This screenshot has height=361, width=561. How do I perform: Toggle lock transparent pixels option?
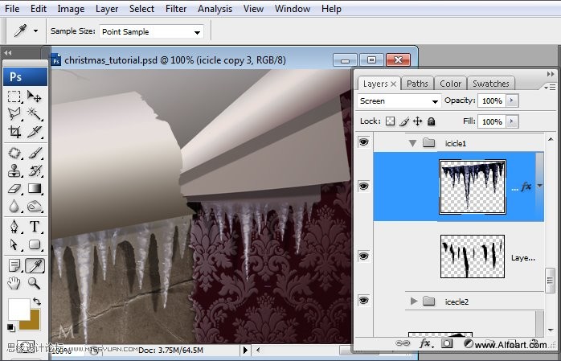[x=390, y=121]
